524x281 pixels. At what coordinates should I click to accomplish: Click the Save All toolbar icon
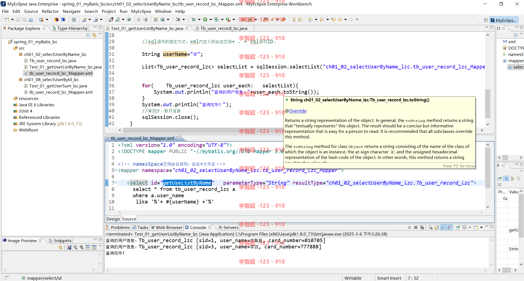tap(24, 20)
